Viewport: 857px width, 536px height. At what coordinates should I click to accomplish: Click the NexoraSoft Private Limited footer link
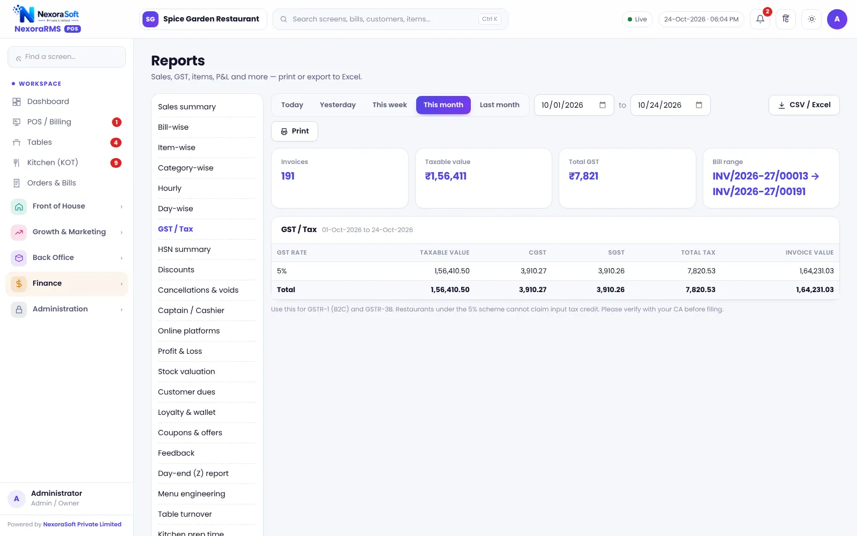[82, 524]
